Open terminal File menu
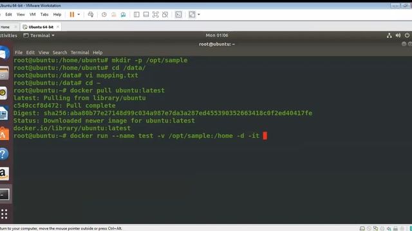 [x=19, y=53]
